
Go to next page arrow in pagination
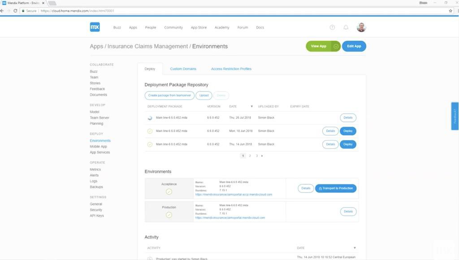262,156
